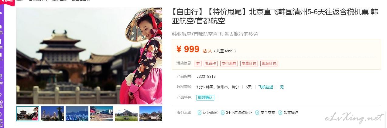Open the shopping cart sidebar icon
This screenshot has width=387, height=128.
(x=1, y=76)
